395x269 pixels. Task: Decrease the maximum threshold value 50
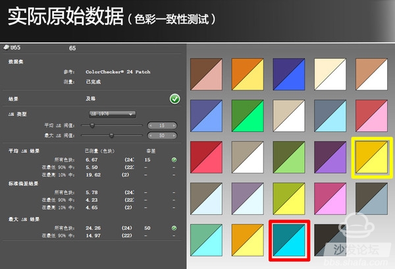[x=151, y=136]
